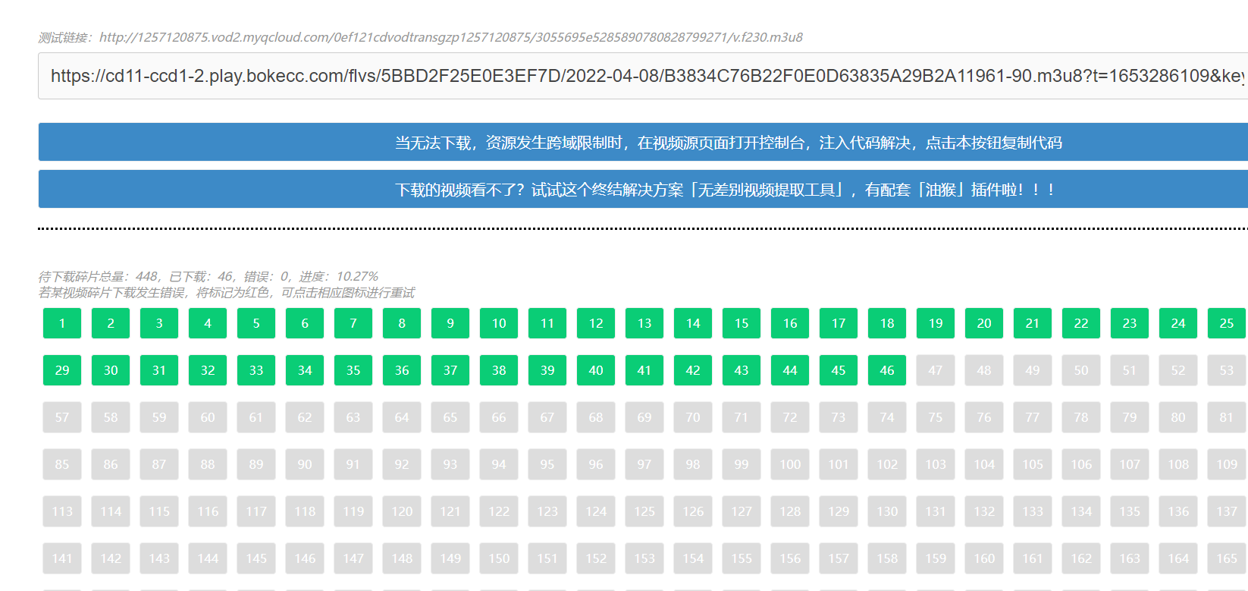Click pending segment 154

(693, 558)
